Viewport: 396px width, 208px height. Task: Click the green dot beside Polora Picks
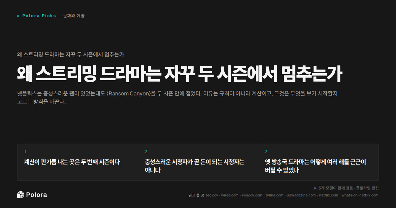pos(18,16)
